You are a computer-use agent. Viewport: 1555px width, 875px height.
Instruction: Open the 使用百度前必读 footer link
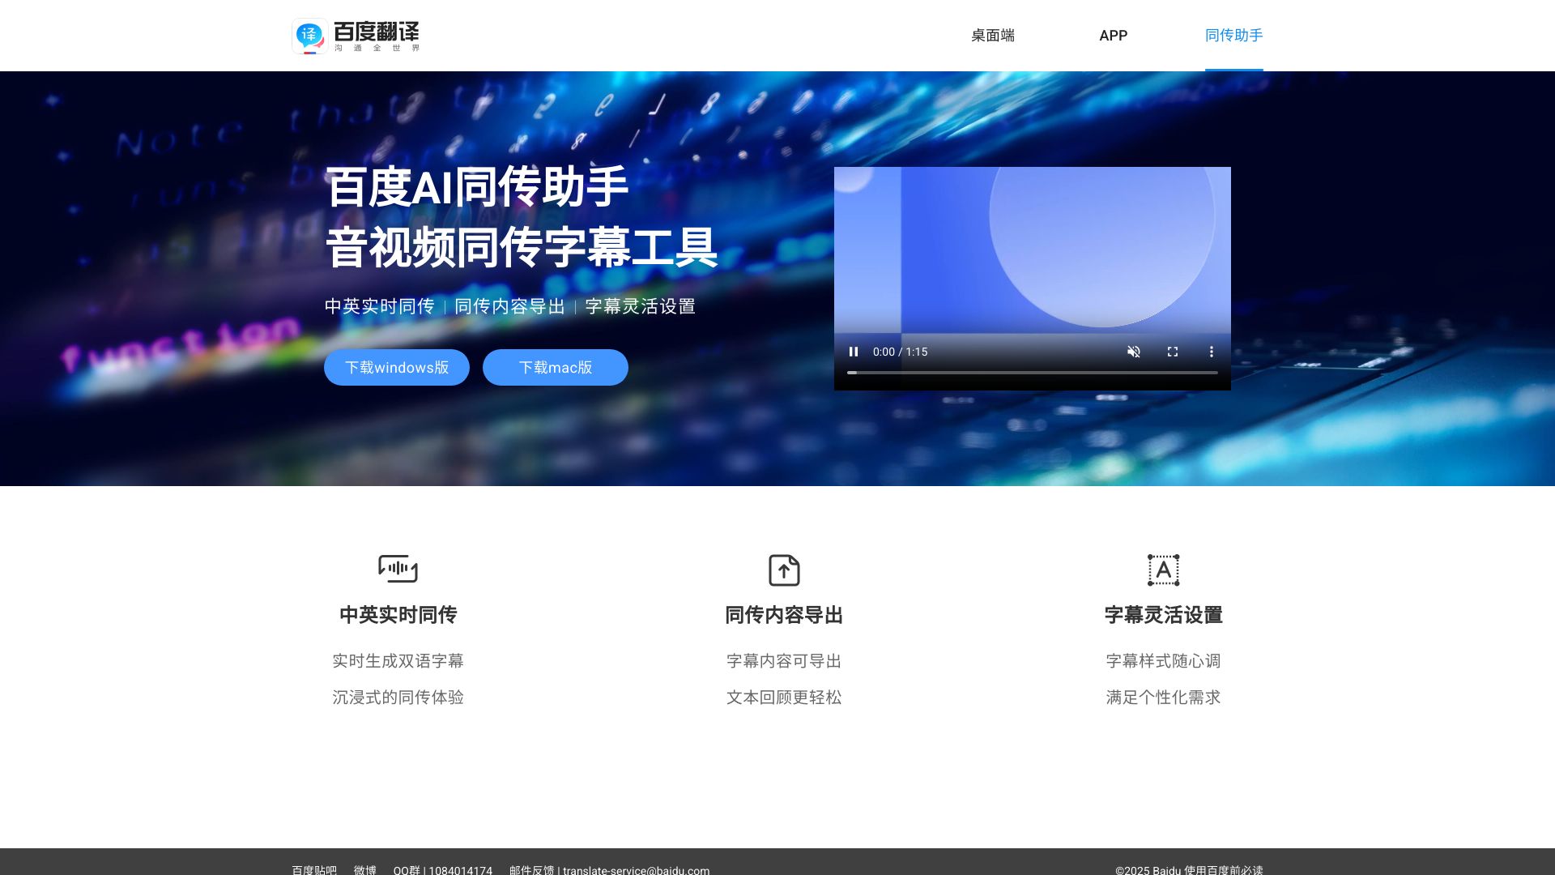(1224, 869)
